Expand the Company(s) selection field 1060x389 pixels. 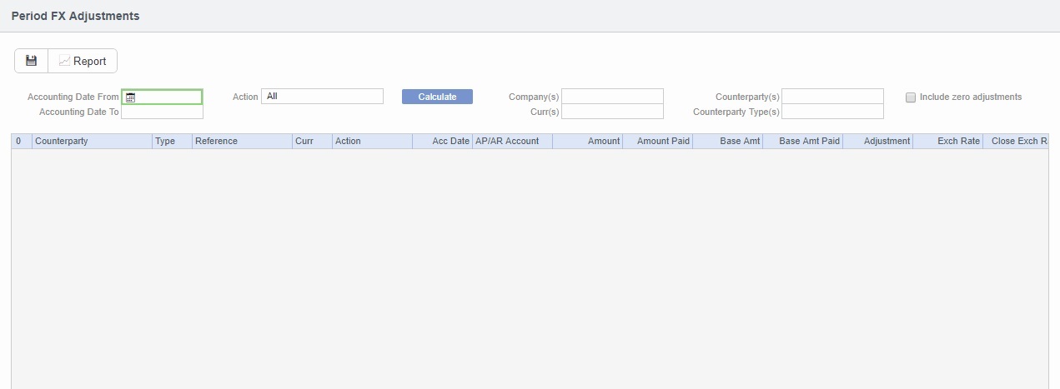tap(612, 97)
